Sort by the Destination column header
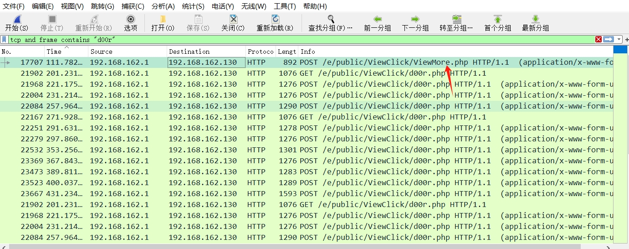629x249 pixels. click(206, 52)
